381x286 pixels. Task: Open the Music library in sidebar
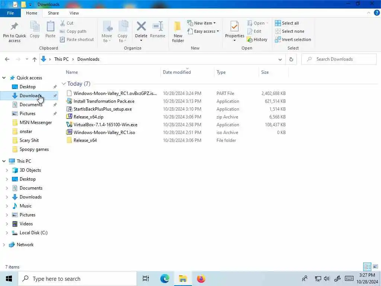click(x=26, y=206)
